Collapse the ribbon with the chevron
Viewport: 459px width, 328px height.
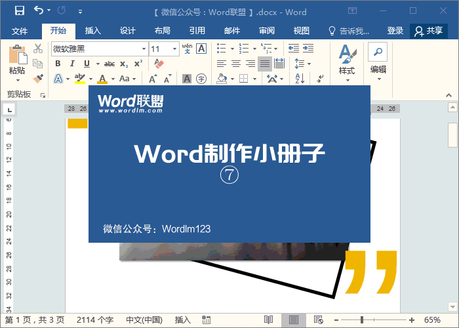pos(449,95)
